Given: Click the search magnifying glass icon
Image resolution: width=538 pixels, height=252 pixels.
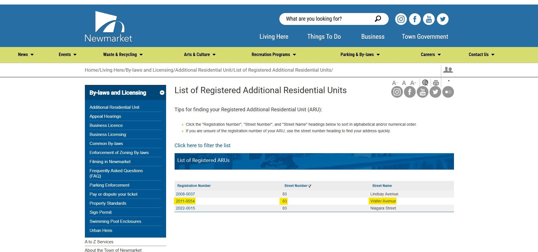Looking at the screenshot, I should (x=378, y=19).
